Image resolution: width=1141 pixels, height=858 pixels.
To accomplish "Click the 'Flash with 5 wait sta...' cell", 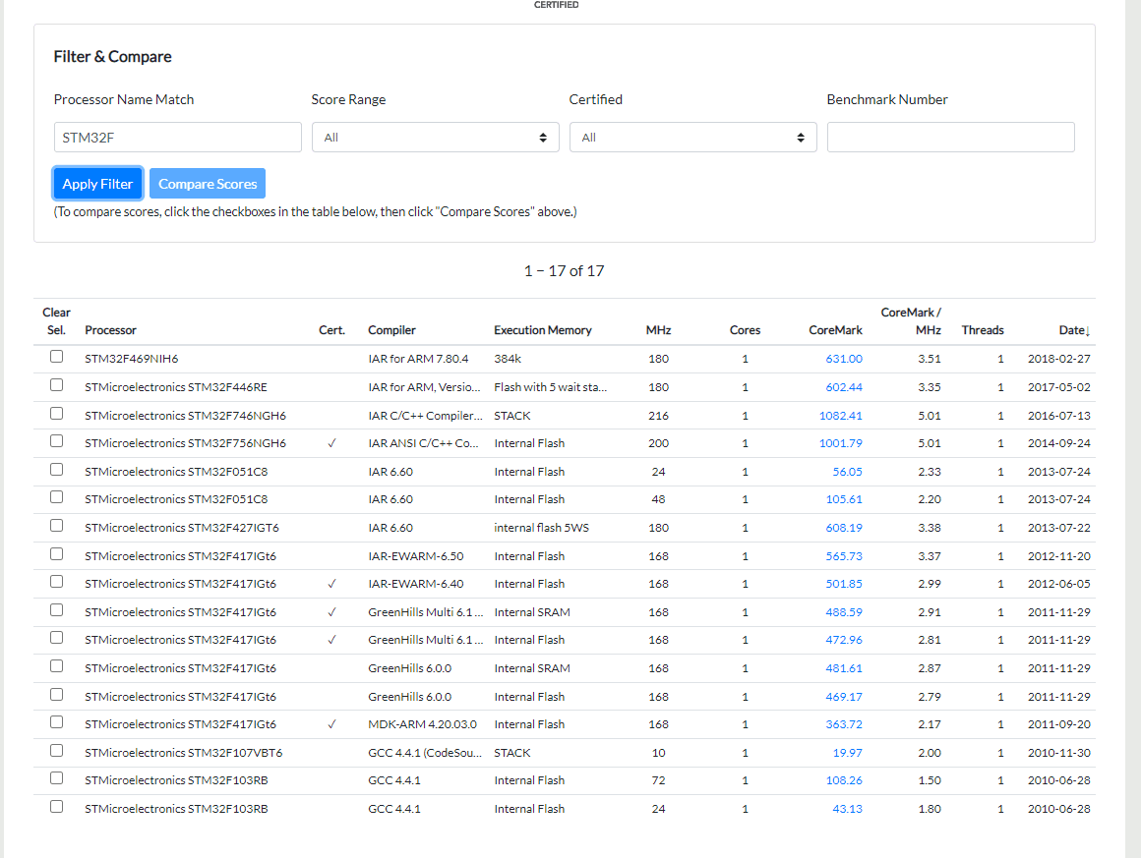I will (x=550, y=387).
